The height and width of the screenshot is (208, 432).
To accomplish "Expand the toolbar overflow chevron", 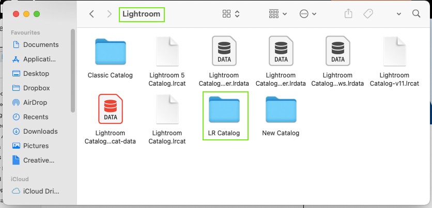I will click(x=398, y=14).
